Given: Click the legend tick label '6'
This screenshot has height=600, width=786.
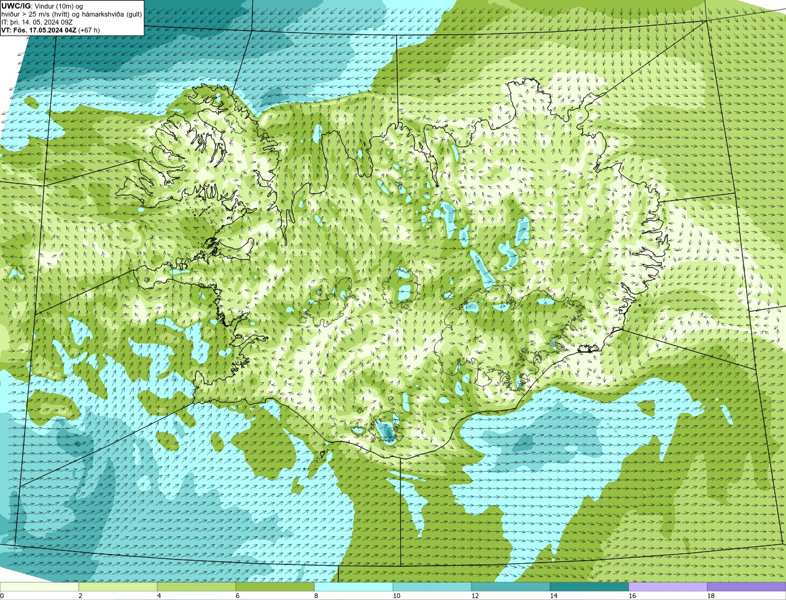Looking at the screenshot, I should (238, 596).
